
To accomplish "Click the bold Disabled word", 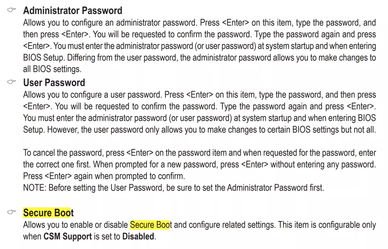I will coord(138,236).
